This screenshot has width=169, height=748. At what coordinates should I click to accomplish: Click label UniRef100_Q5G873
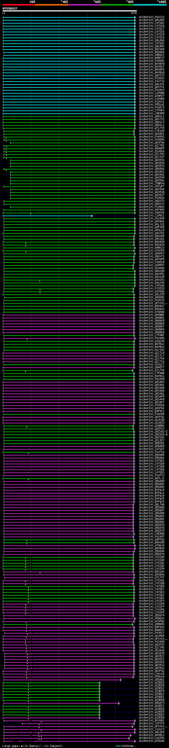tap(152, 703)
